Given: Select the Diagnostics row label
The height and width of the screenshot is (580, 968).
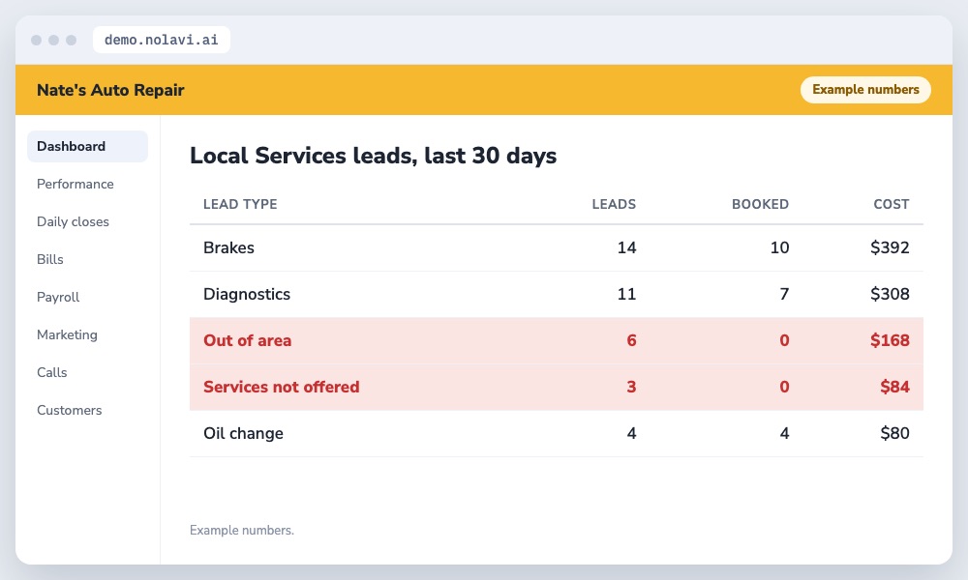Looking at the screenshot, I should pos(247,294).
